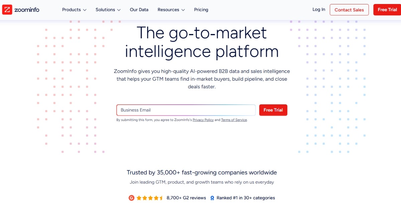Expand the Products dropdown menu
The image size is (401, 210).
click(x=74, y=10)
